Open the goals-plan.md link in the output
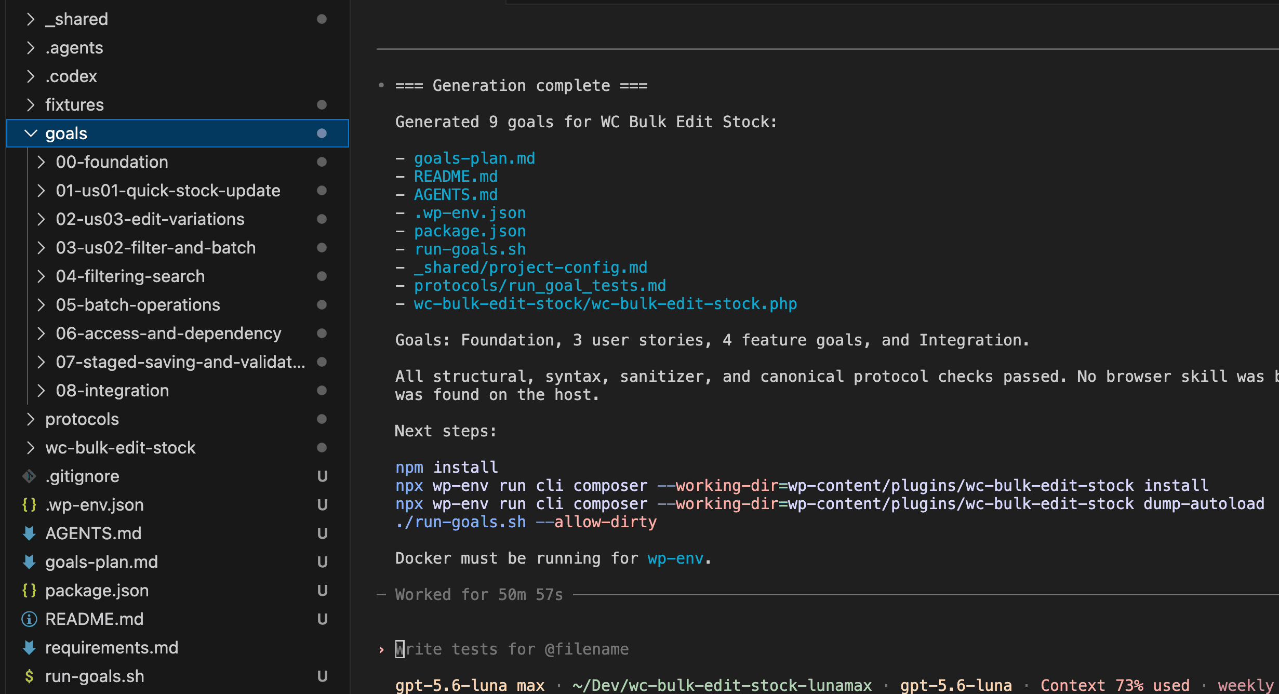Screen dimensions: 1279x694 tap(474, 158)
